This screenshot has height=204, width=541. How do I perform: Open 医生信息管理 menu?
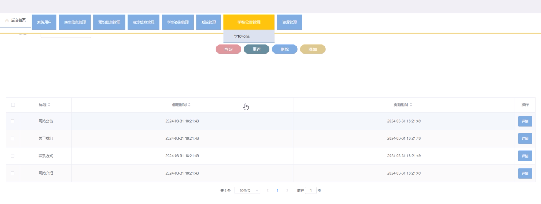click(75, 22)
